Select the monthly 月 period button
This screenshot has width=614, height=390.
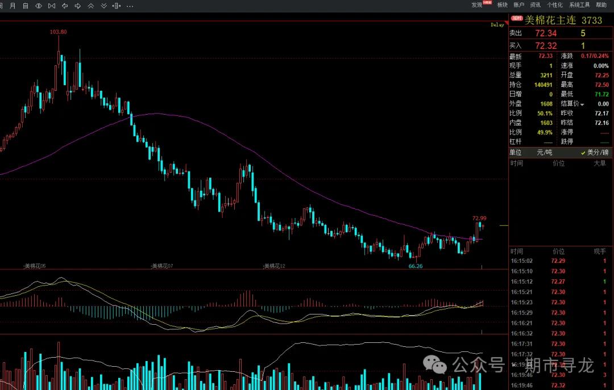[x=13, y=6]
